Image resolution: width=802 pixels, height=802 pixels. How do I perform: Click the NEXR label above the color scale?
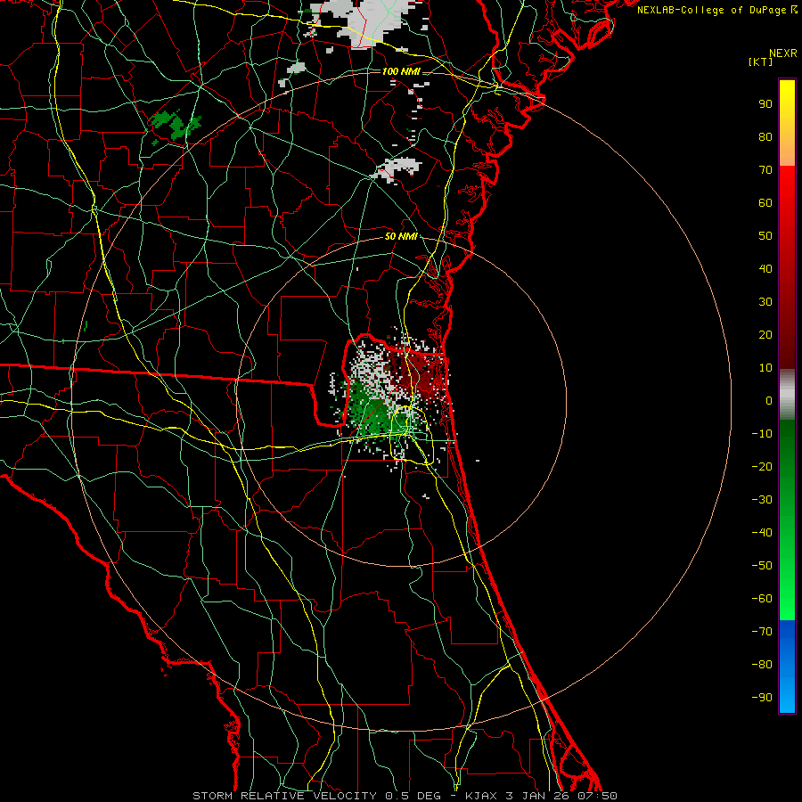click(783, 53)
